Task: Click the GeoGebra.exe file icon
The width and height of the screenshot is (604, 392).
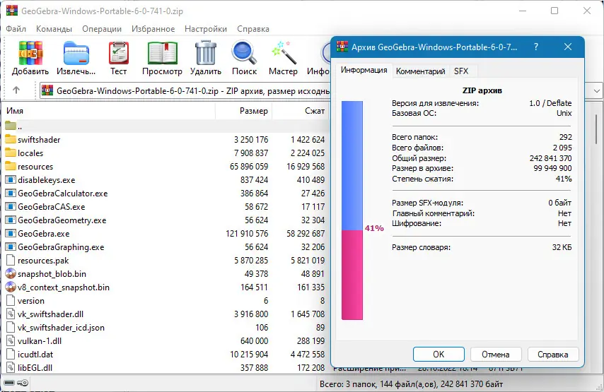Action: [x=11, y=234]
